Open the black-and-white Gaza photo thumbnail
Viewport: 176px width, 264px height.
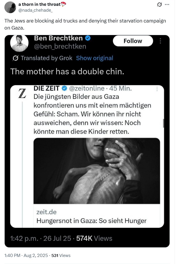[97, 171]
